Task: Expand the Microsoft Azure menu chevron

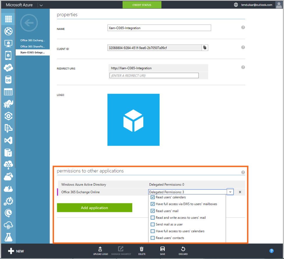Action: coord(41,5)
